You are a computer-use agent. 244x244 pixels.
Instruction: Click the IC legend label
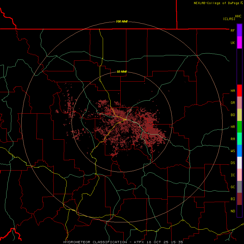[233, 175]
